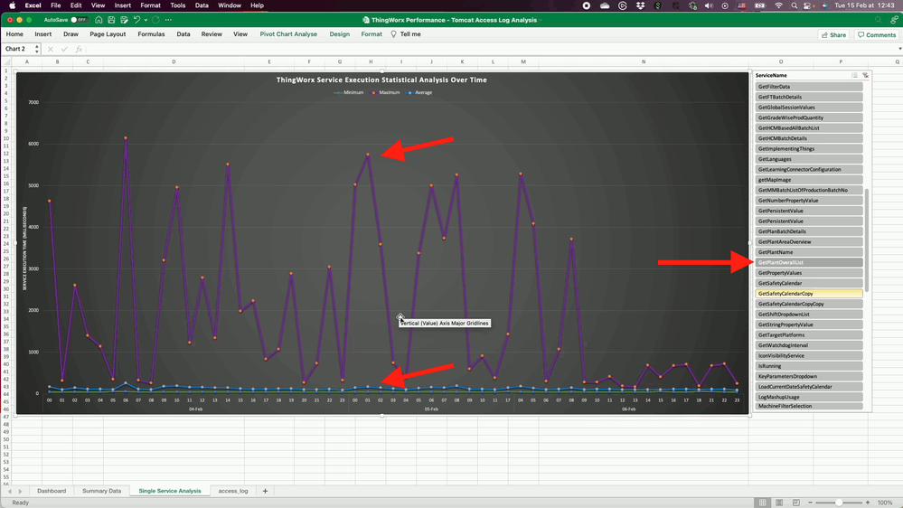903x508 pixels.
Task: Open the Draw ribbon tab
Action: click(71, 34)
